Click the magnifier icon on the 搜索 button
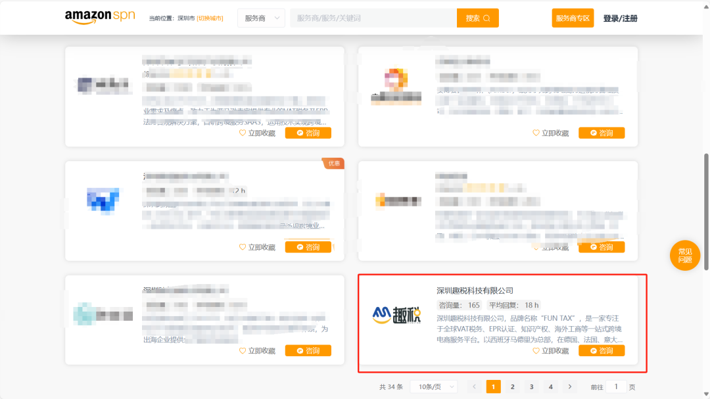Screen dimensions: 710x399 pos(487,18)
